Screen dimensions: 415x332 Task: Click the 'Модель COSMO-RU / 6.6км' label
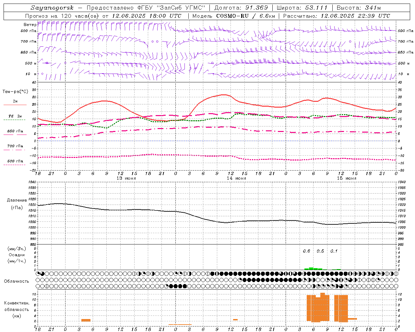pyautogui.click(x=233, y=16)
